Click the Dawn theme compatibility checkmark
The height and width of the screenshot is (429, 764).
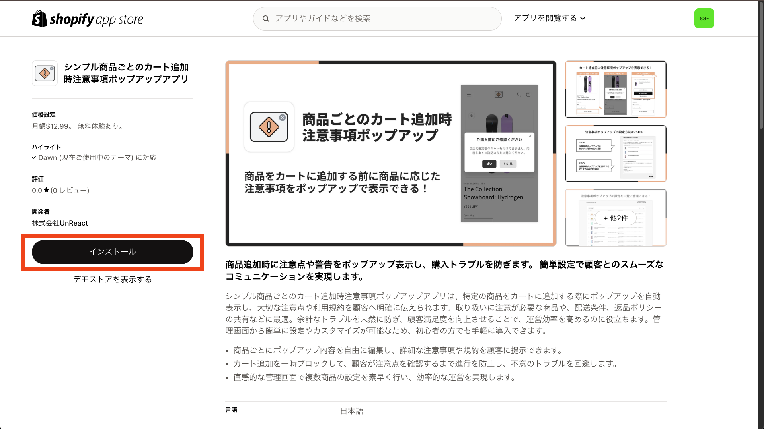point(34,157)
